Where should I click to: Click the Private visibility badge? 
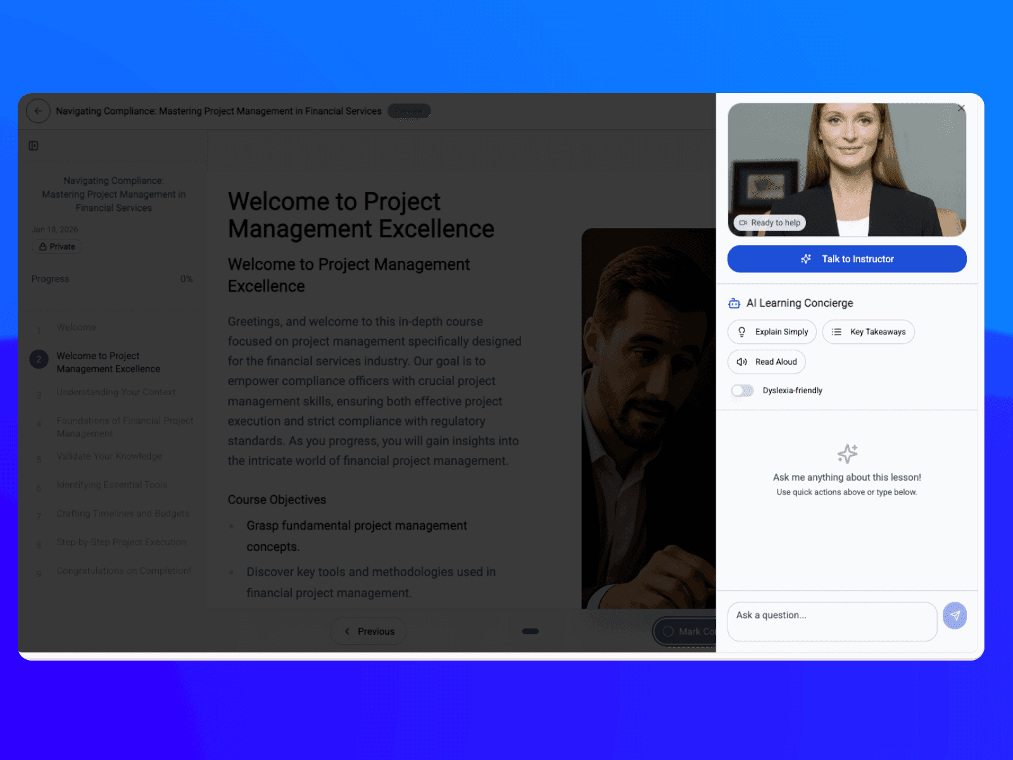[57, 247]
